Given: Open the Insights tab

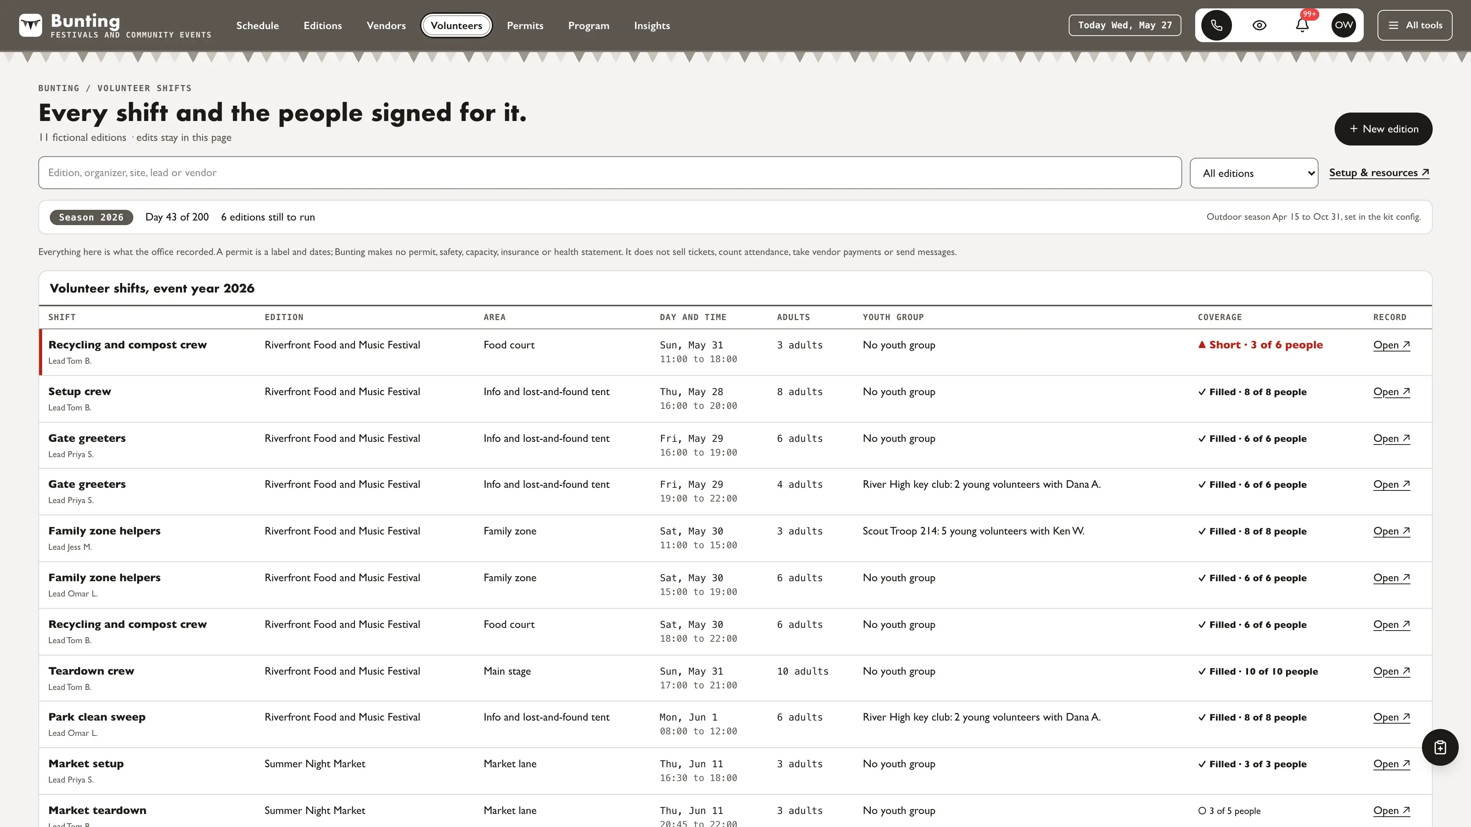Looking at the screenshot, I should tap(652, 26).
